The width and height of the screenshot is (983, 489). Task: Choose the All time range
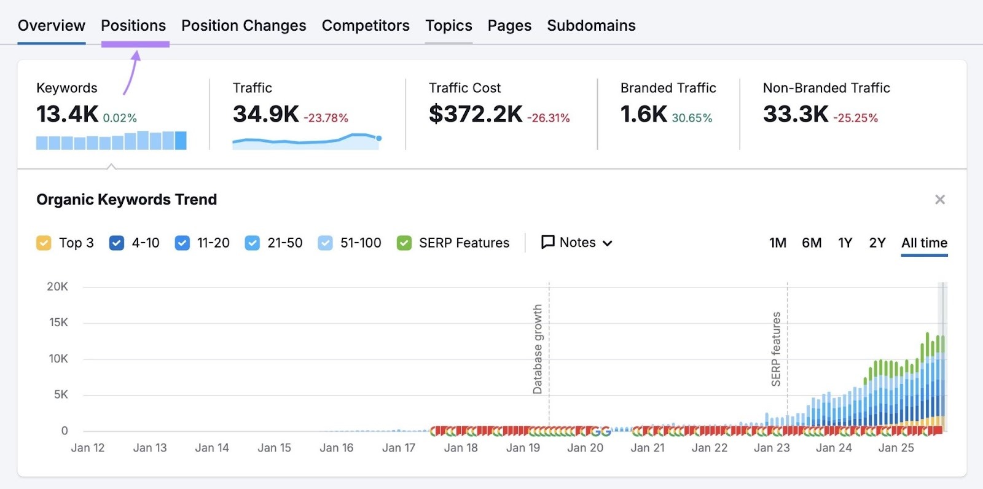924,243
